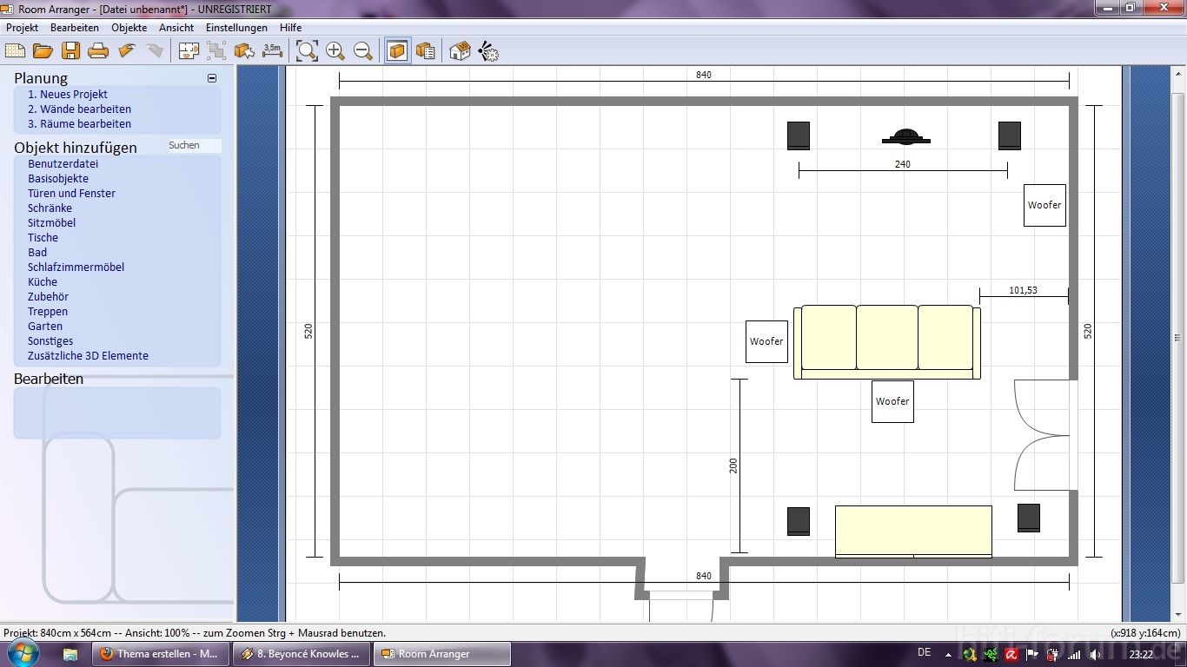Open the Hilfe menu
Image resolution: width=1187 pixels, height=667 pixels.
point(290,28)
